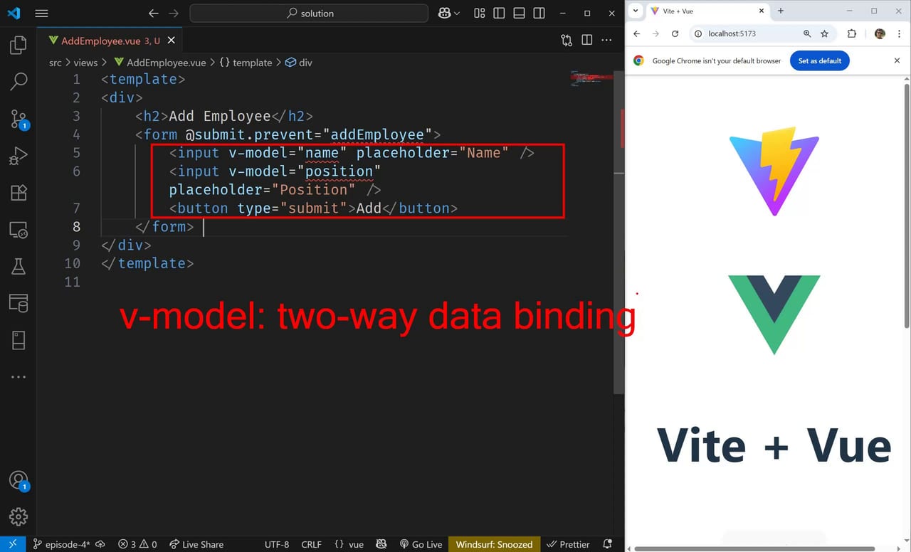Open Customize Layout in title bar
Viewport: 911px width, 552px height.
[x=479, y=13]
